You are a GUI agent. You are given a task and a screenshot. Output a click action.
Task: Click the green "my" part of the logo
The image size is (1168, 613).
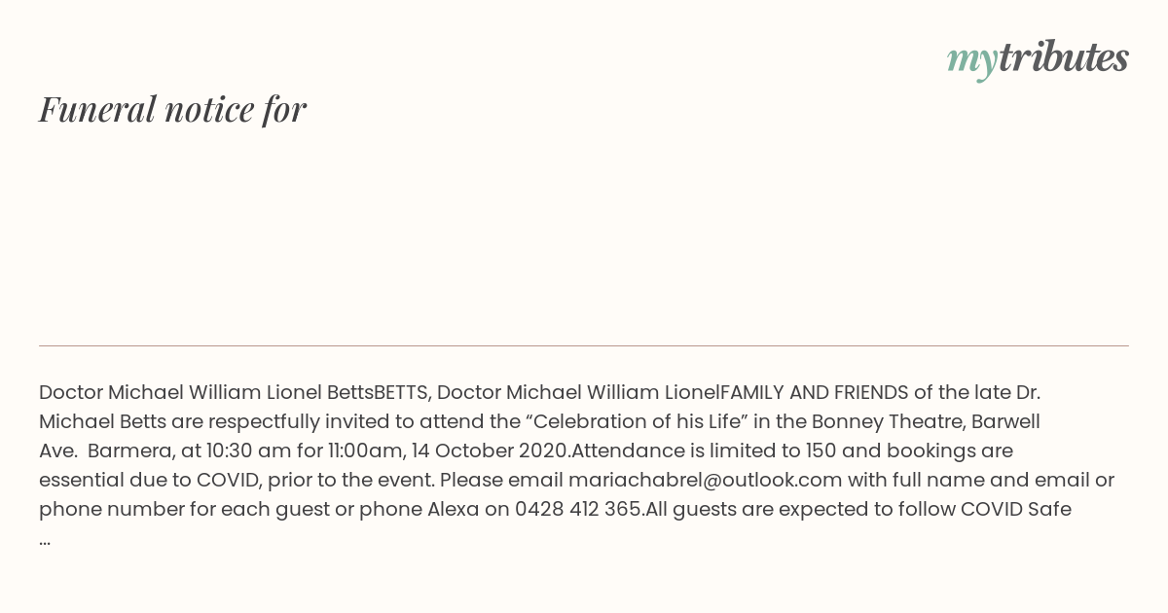pyautogui.click(x=971, y=62)
